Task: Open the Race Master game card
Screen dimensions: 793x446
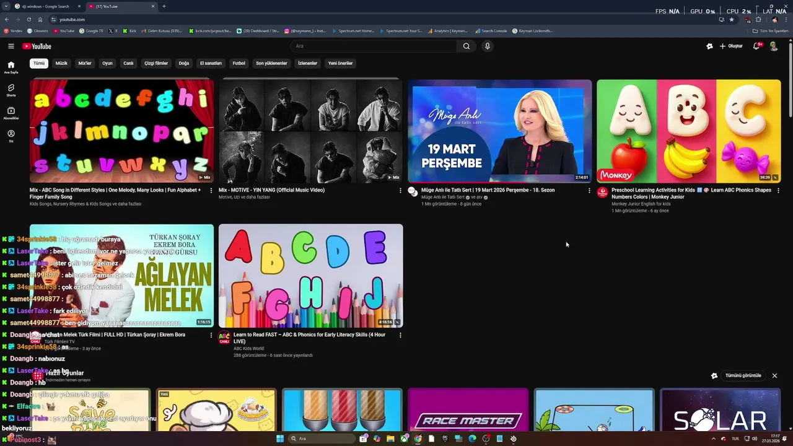Action: [468, 409]
